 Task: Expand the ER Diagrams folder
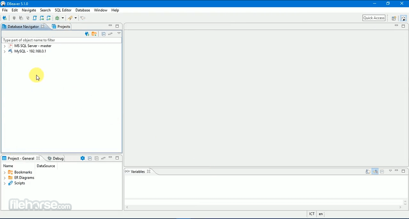5,178
